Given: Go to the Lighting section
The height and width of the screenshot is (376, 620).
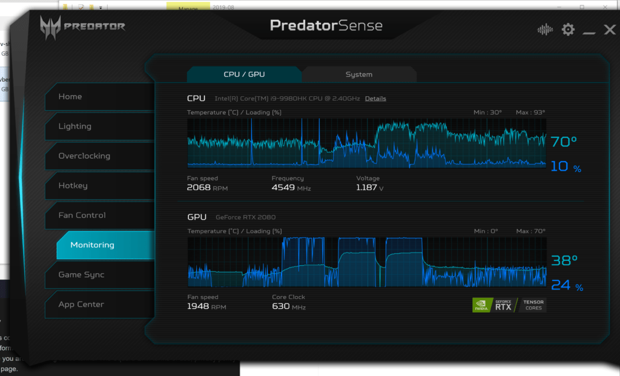Looking at the screenshot, I should click(x=97, y=127).
